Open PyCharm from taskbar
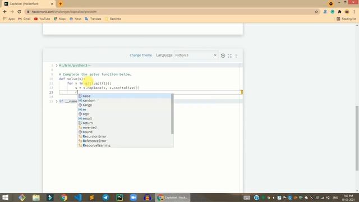This screenshot has height=202, width=359. (x=119, y=198)
